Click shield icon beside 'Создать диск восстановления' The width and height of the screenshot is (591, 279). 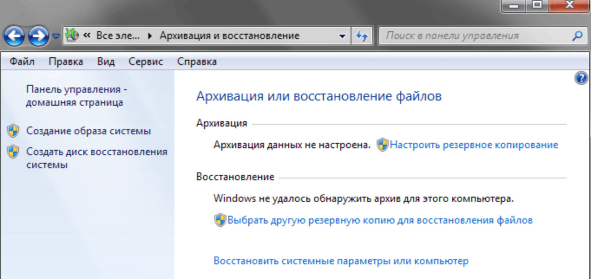tap(13, 152)
